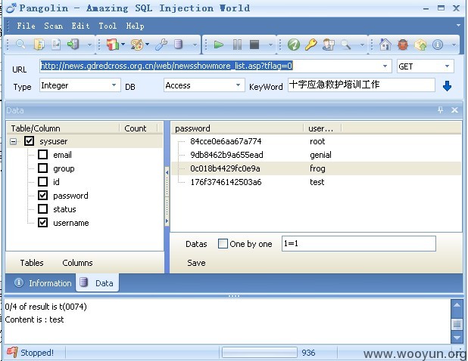
Task: Open dropdown arrow next to flag icon
Action: click(x=123, y=45)
